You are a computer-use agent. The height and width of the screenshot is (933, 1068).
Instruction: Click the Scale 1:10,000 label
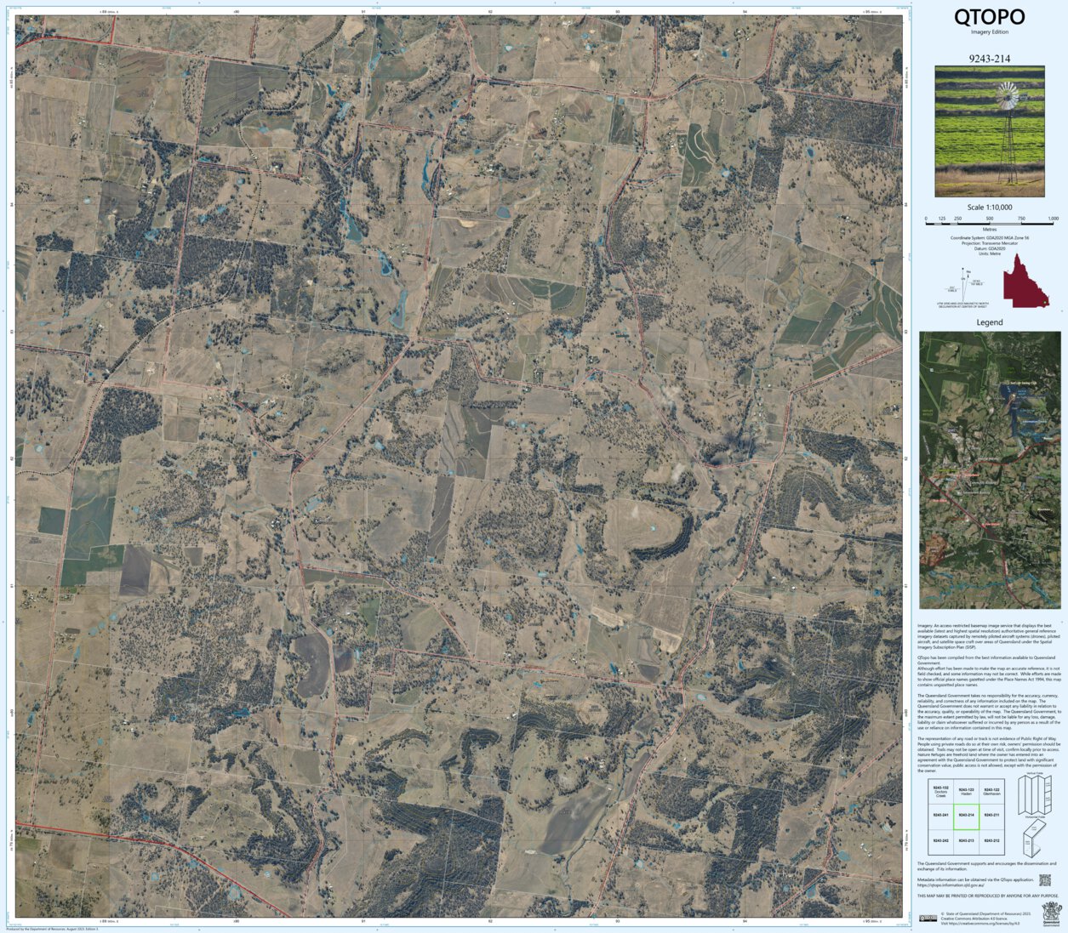(x=990, y=208)
